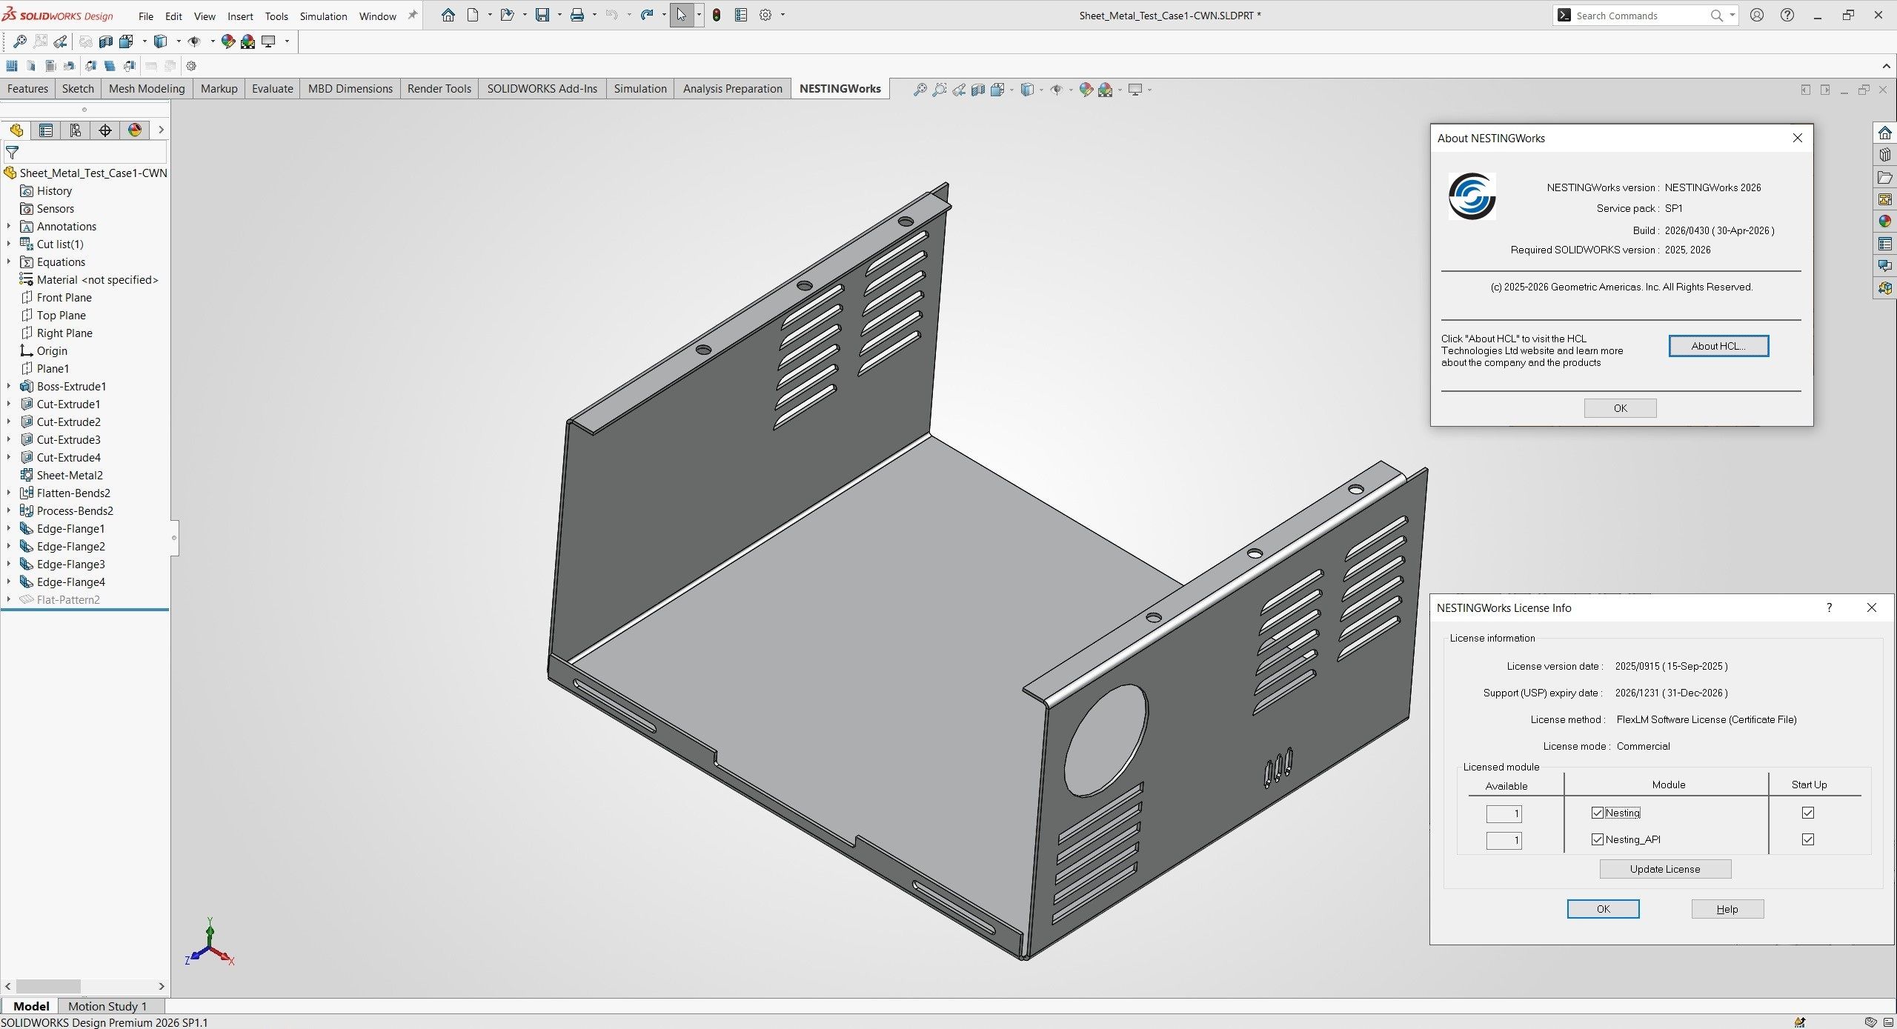Open the DimXpertManager crosshair tab icon
This screenshot has width=1897, height=1029.
(105, 130)
